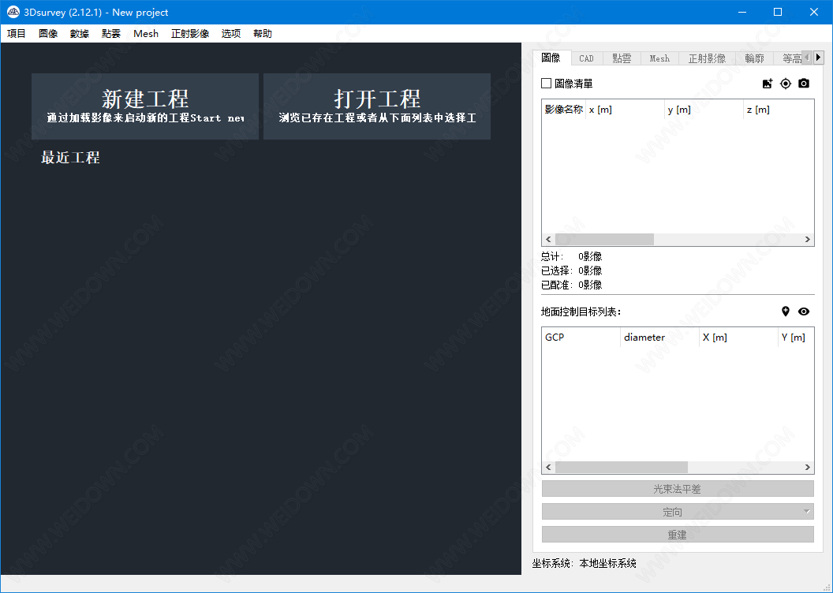Click the tab strip right scroll arrow
This screenshot has width=833, height=593.
click(x=818, y=58)
